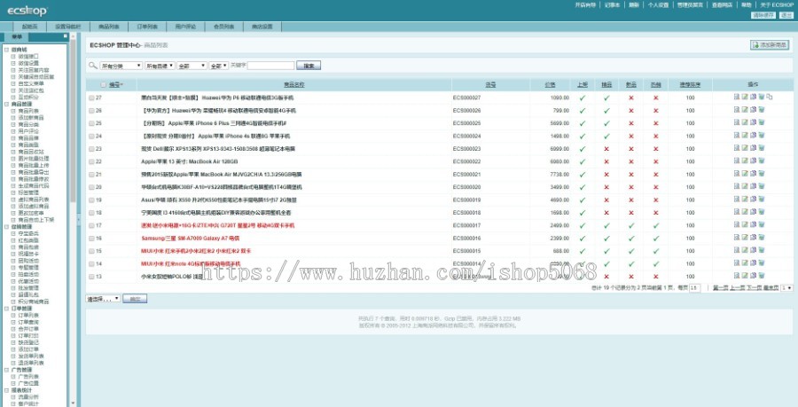Trash product 20 with its recycle icon

[x=762, y=186]
